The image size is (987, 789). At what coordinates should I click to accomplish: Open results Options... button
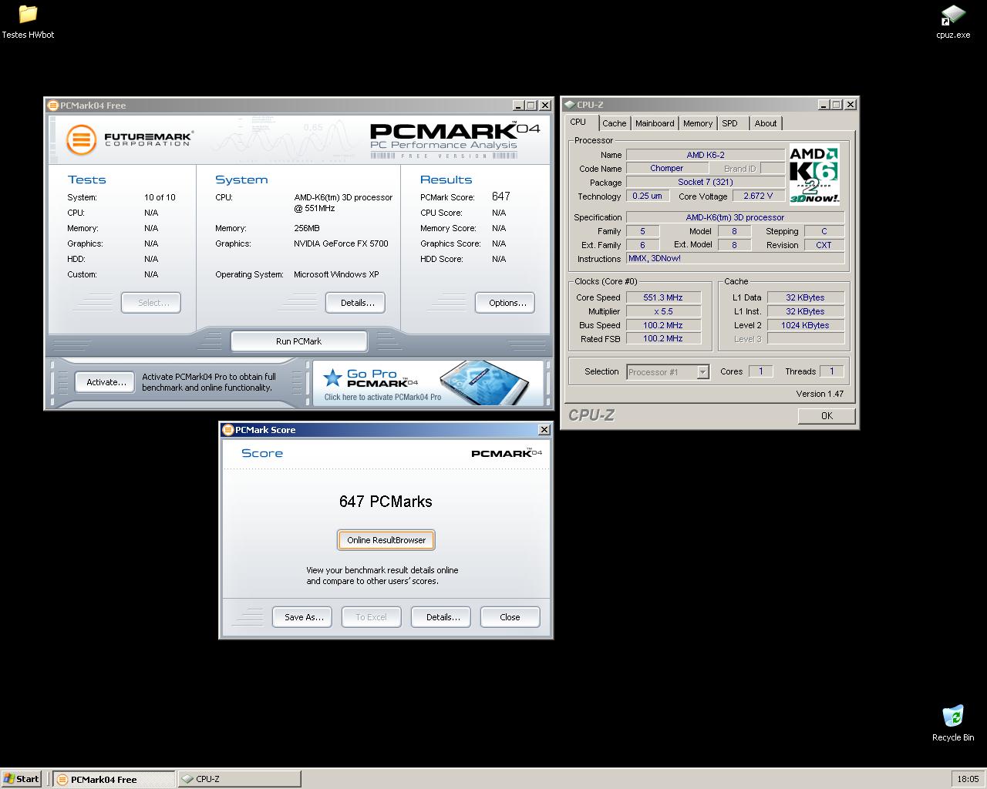505,303
